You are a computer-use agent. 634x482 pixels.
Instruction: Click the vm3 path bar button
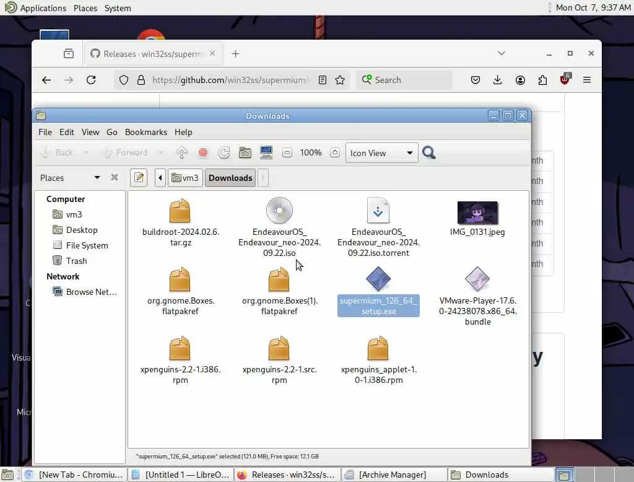[x=185, y=178]
